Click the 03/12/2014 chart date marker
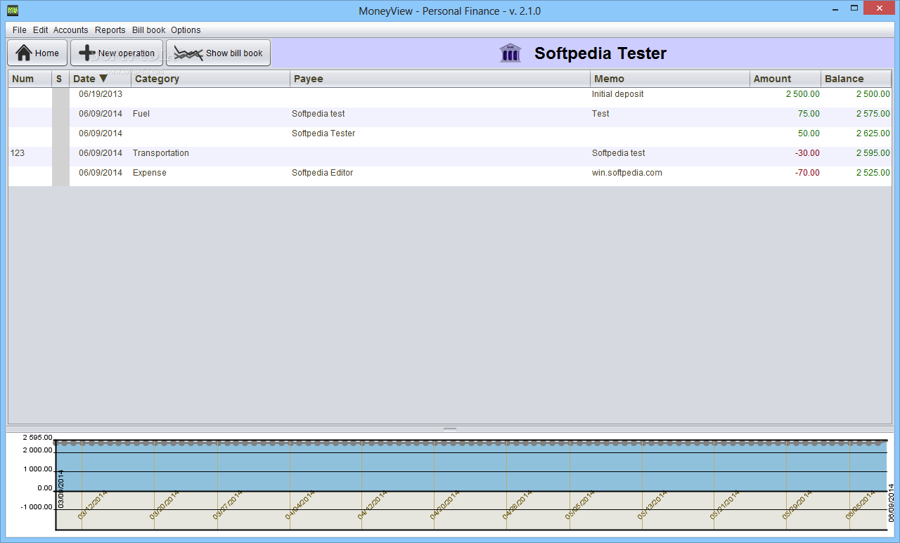 coord(91,504)
